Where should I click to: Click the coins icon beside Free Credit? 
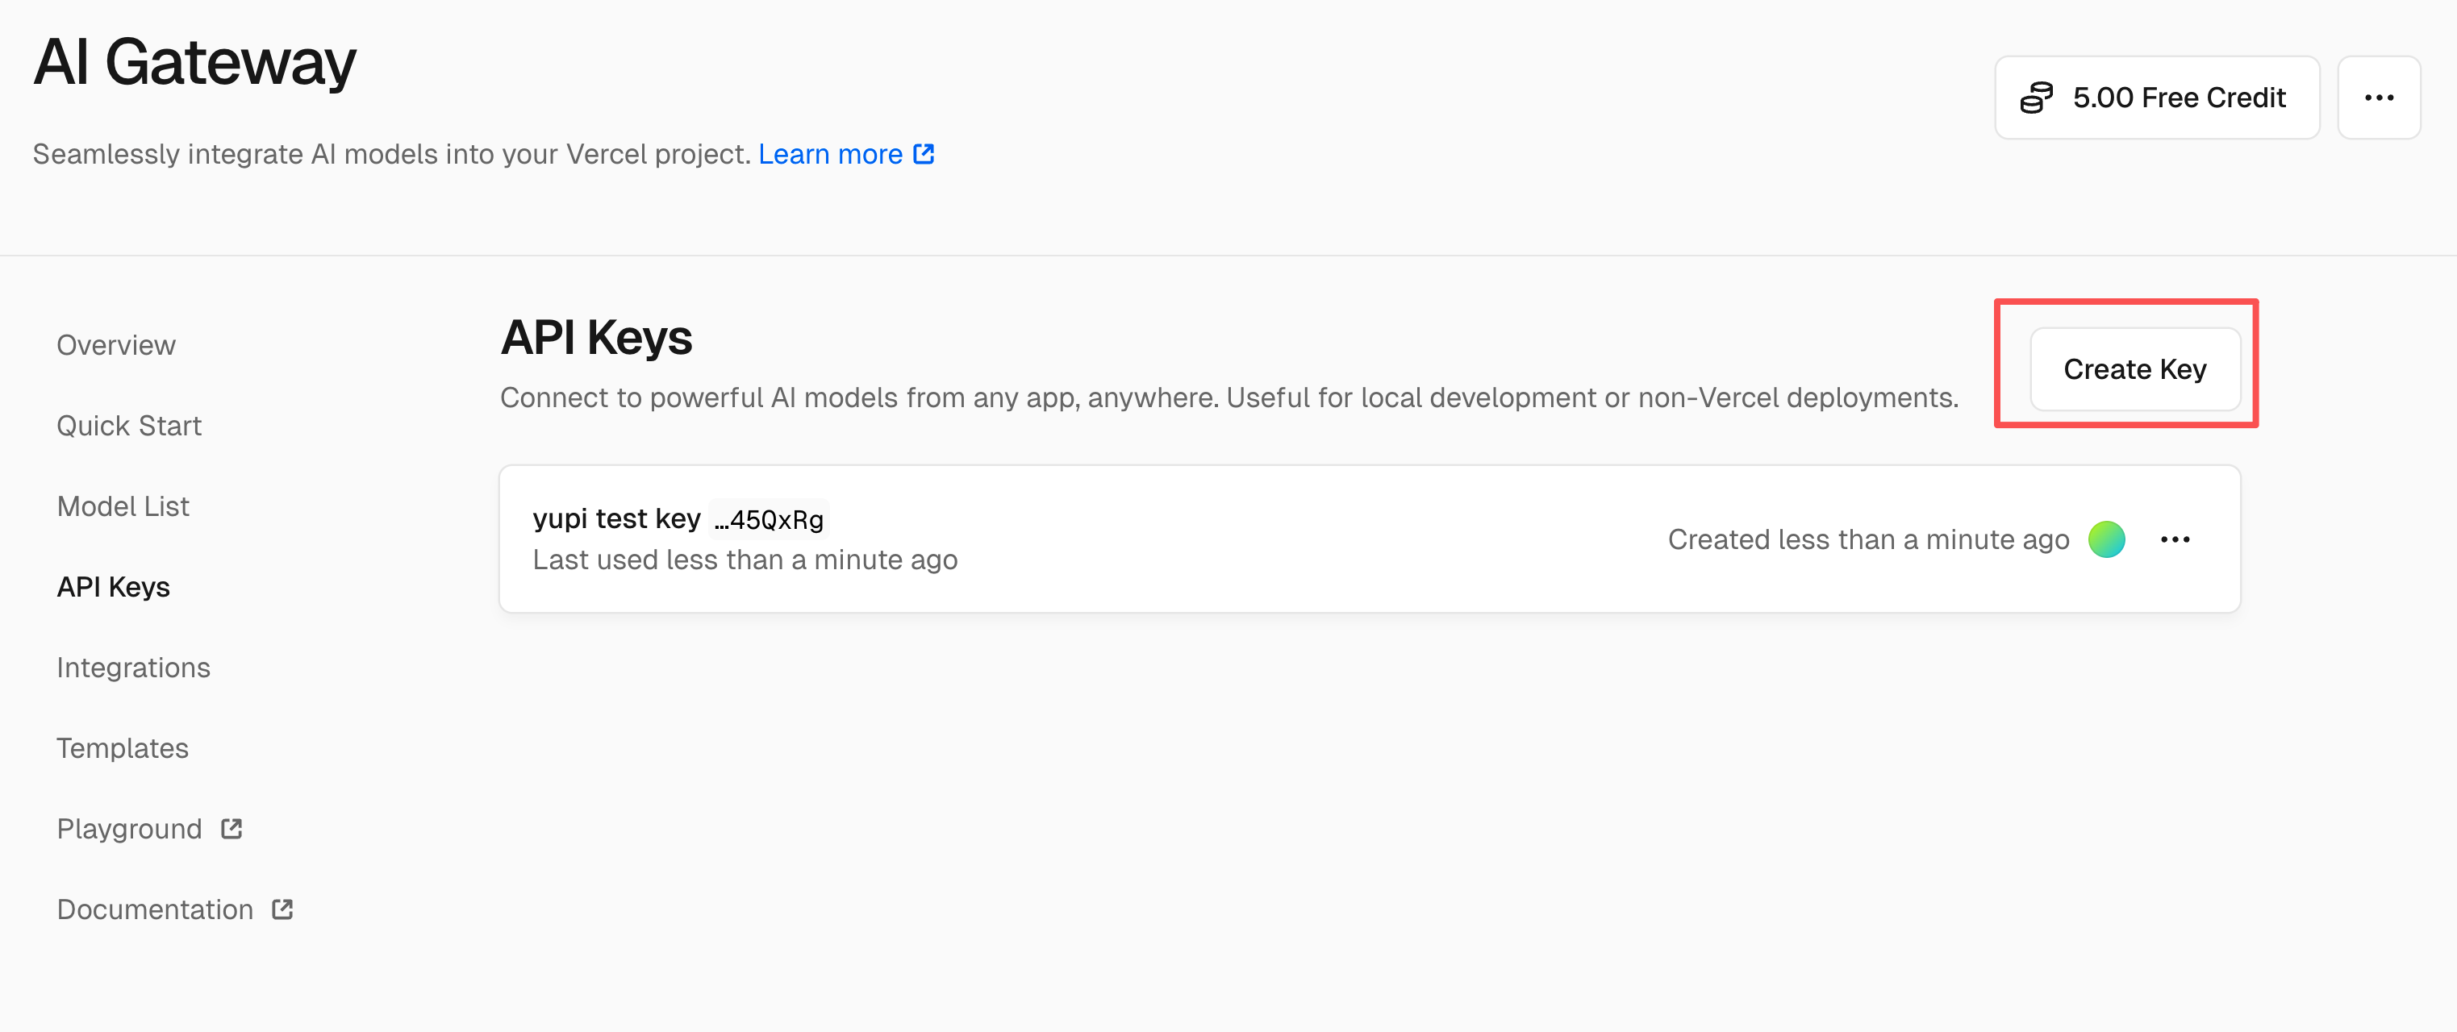click(2037, 98)
